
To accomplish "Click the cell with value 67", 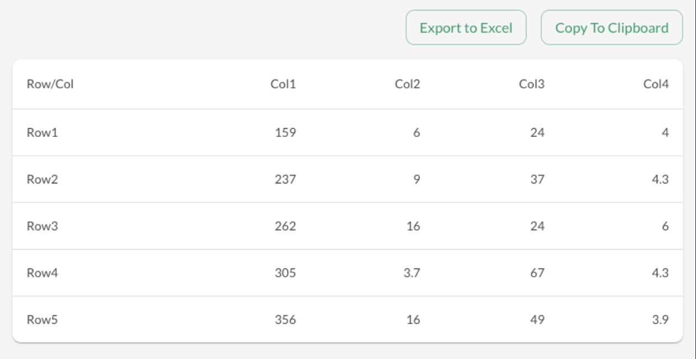I will pos(537,273).
